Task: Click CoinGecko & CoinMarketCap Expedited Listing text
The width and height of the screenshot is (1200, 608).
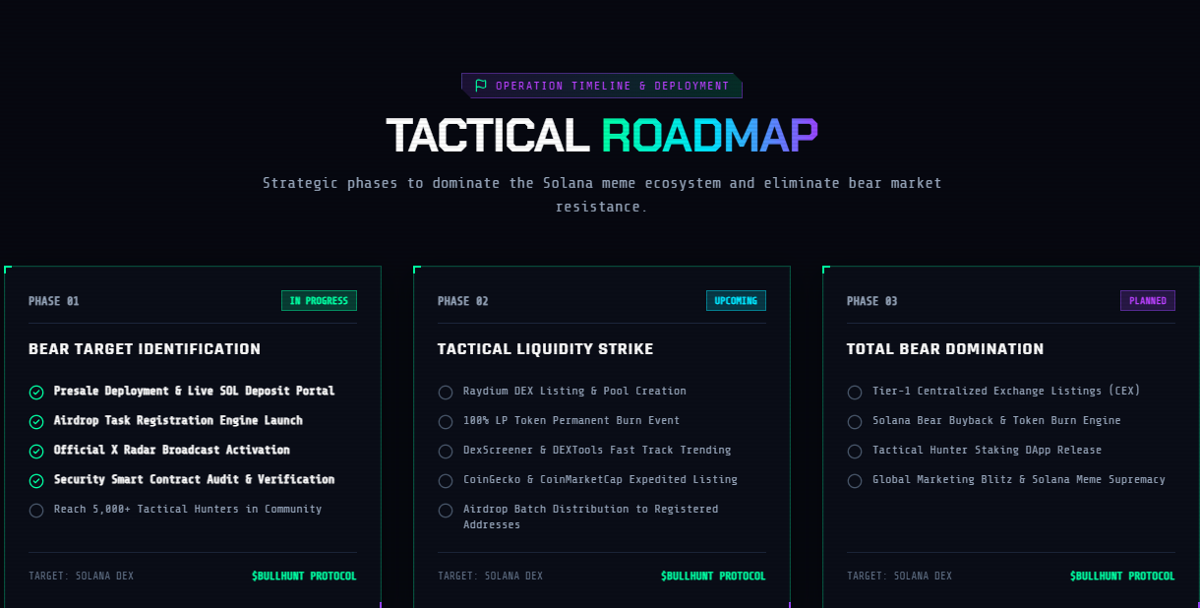Action: [x=600, y=480]
